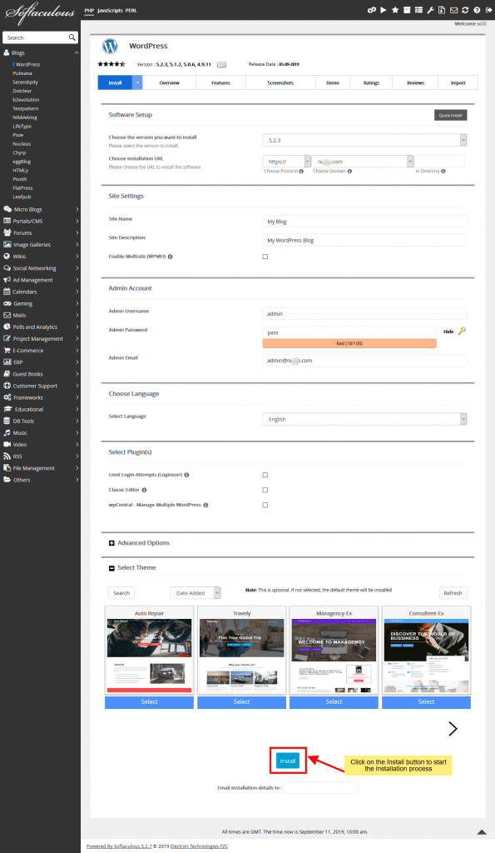
Task: Open the Import tab
Action: (x=458, y=82)
